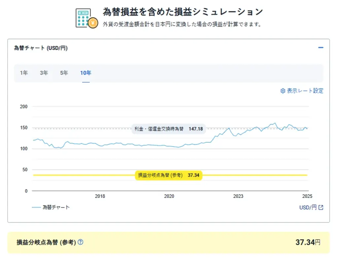
Task: Select the 10年 chart range tab
Action: click(86, 73)
